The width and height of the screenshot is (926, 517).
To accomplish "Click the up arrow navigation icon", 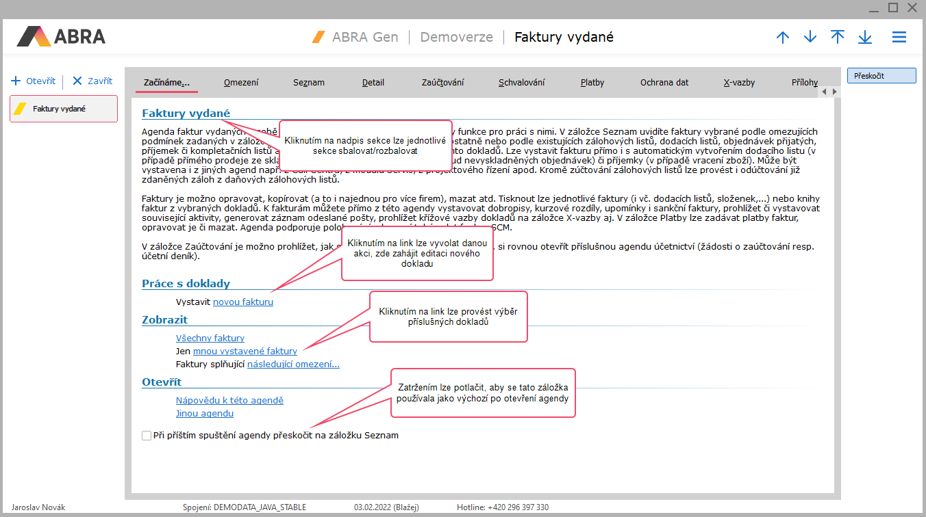I will point(783,37).
